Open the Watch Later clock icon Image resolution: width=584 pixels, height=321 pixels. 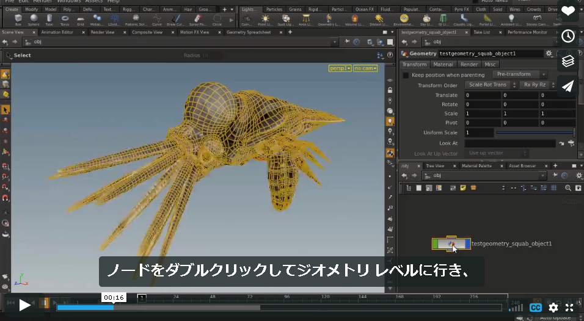568,36
